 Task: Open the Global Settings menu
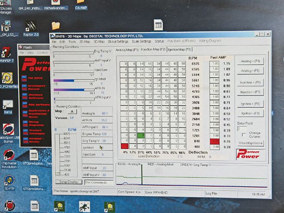click(118, 41)
